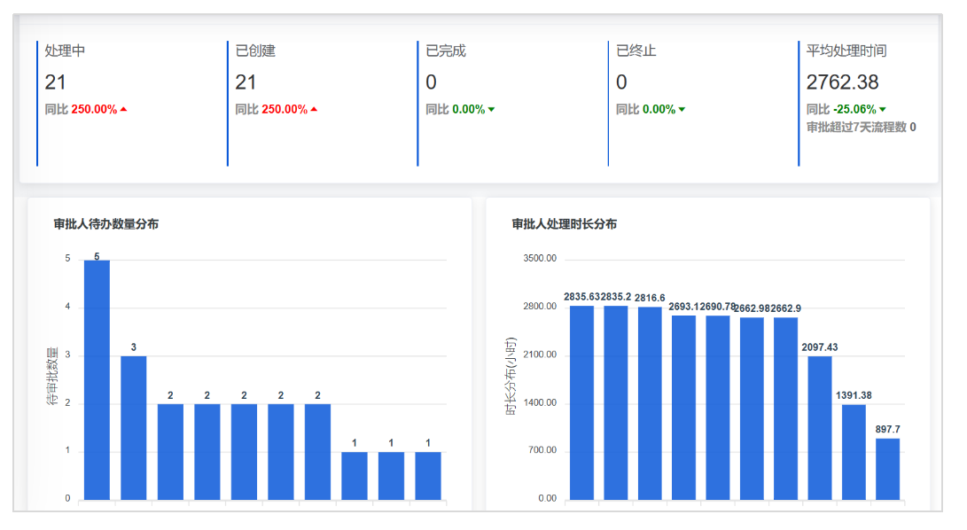This screenshot has height=530, width=967.
Task: Click the duration bar labeled 2835.2
Action: coord(616,403)
